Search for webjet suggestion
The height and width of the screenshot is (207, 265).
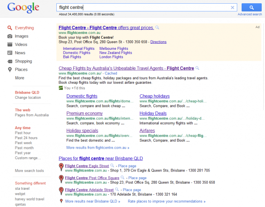20,194
